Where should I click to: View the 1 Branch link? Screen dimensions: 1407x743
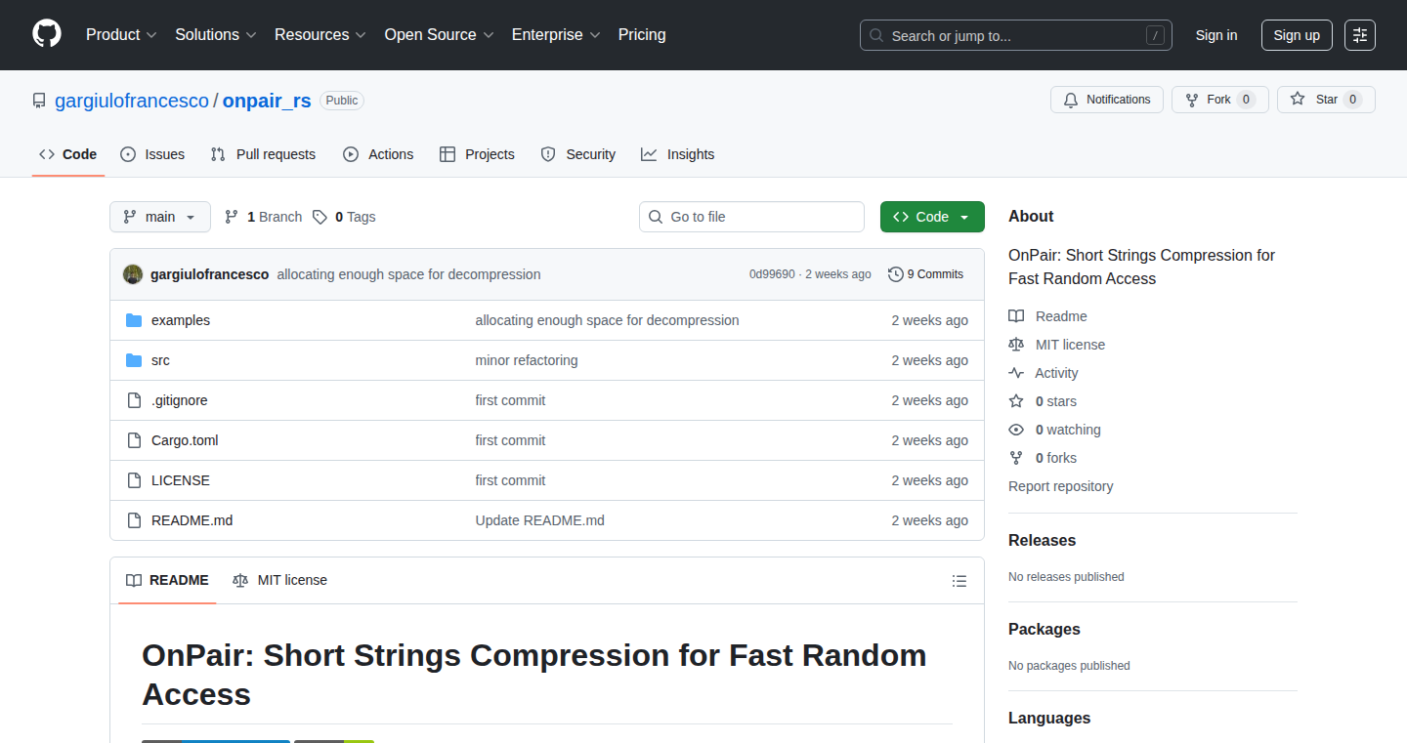263,217
